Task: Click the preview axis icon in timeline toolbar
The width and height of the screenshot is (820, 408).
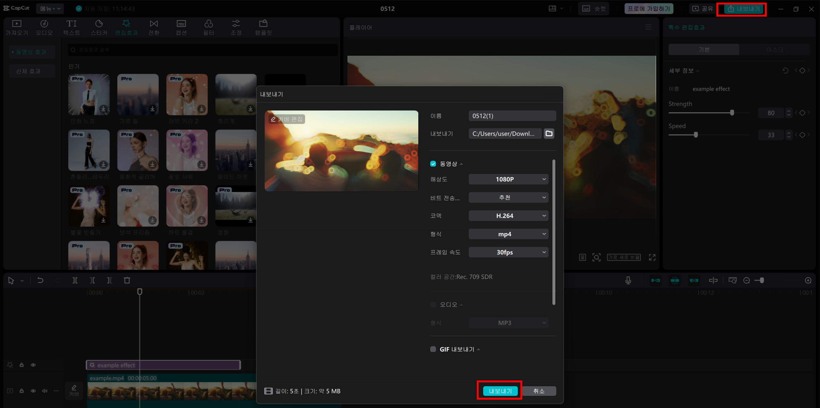Action: (713, 281)
